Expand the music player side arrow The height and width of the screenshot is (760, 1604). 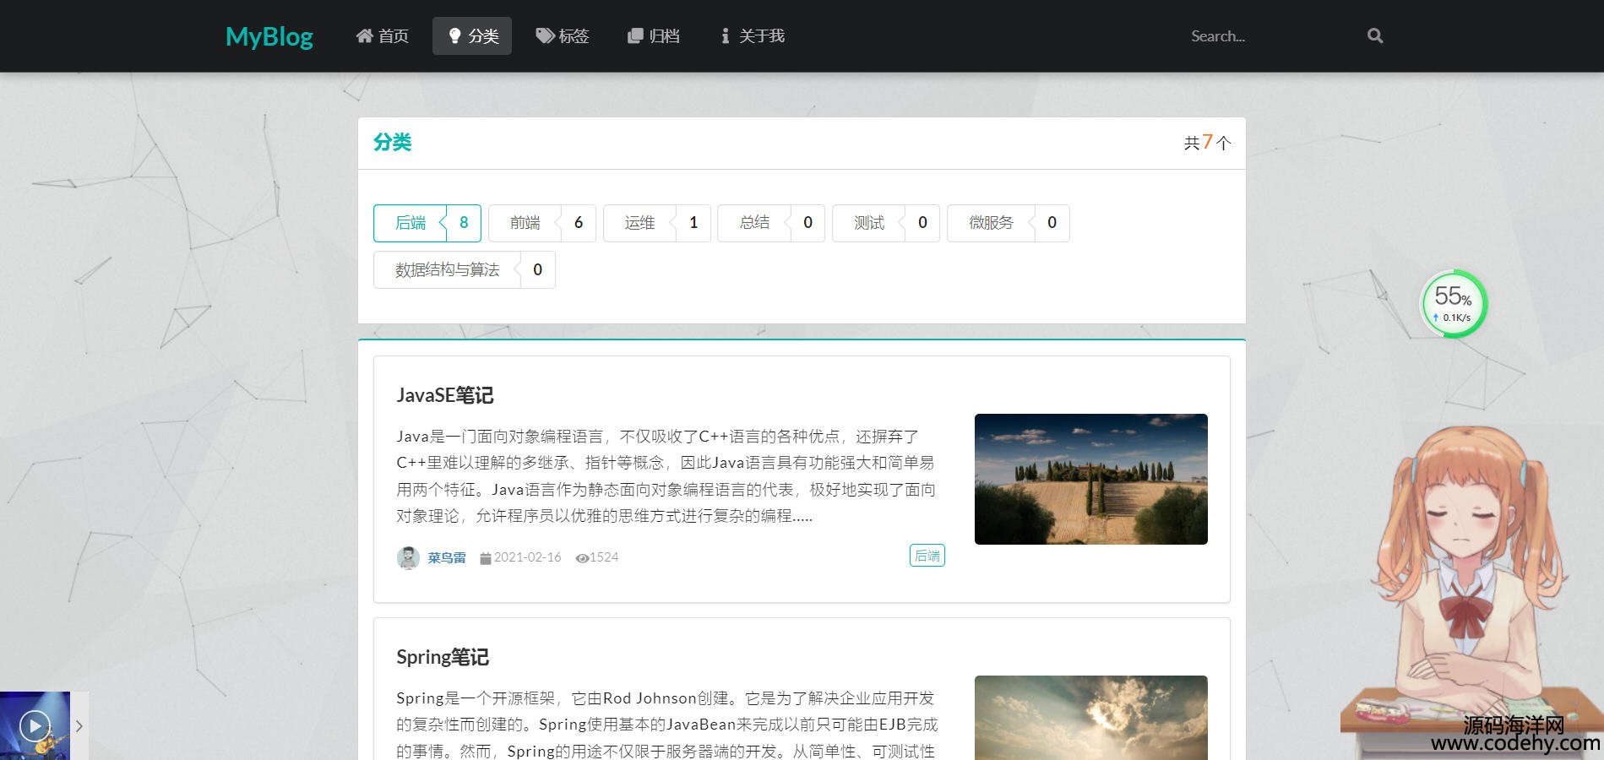tap(79, 726)
